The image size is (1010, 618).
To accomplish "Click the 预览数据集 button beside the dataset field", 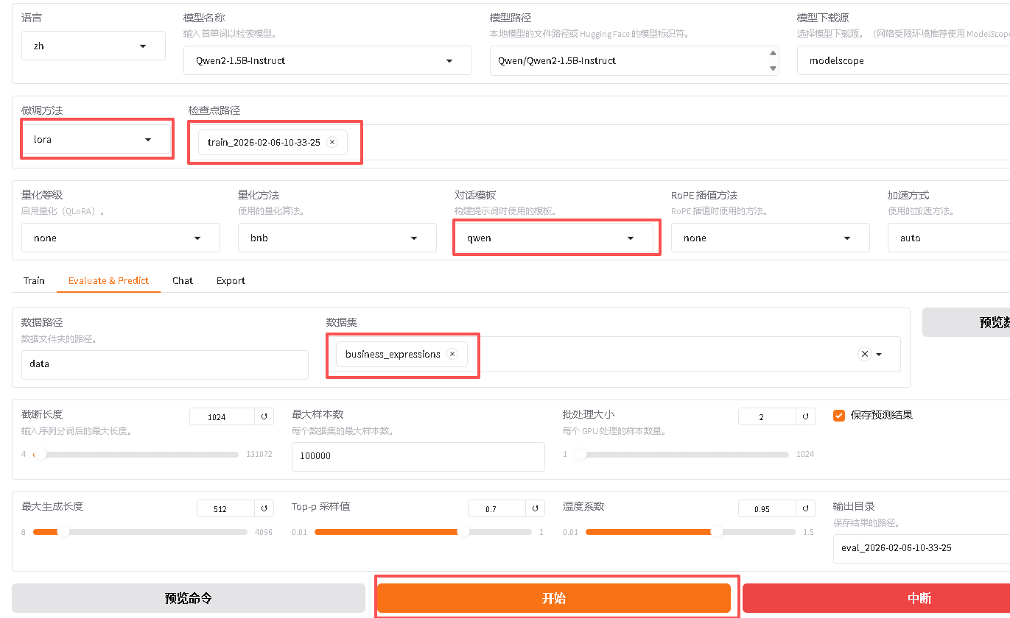I will coord(966,322).
